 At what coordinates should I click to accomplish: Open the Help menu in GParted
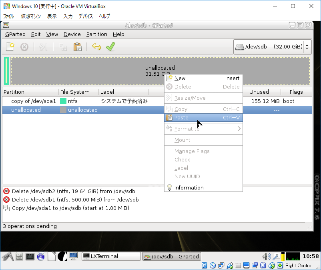point(118,34)
